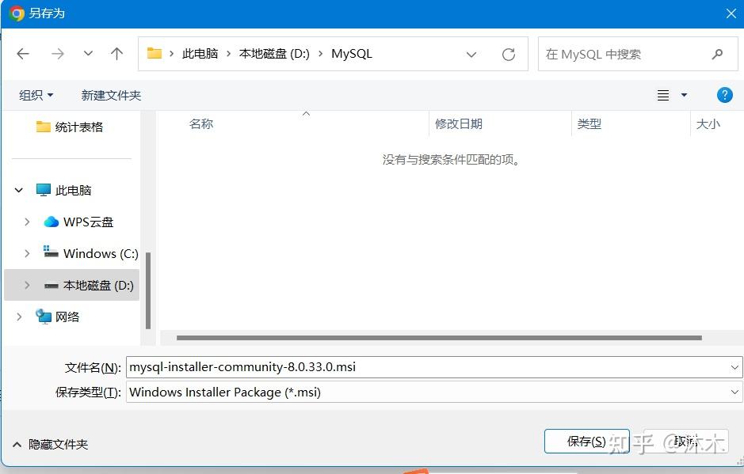Expand the Windows (C:) tree node

(27, 253)
